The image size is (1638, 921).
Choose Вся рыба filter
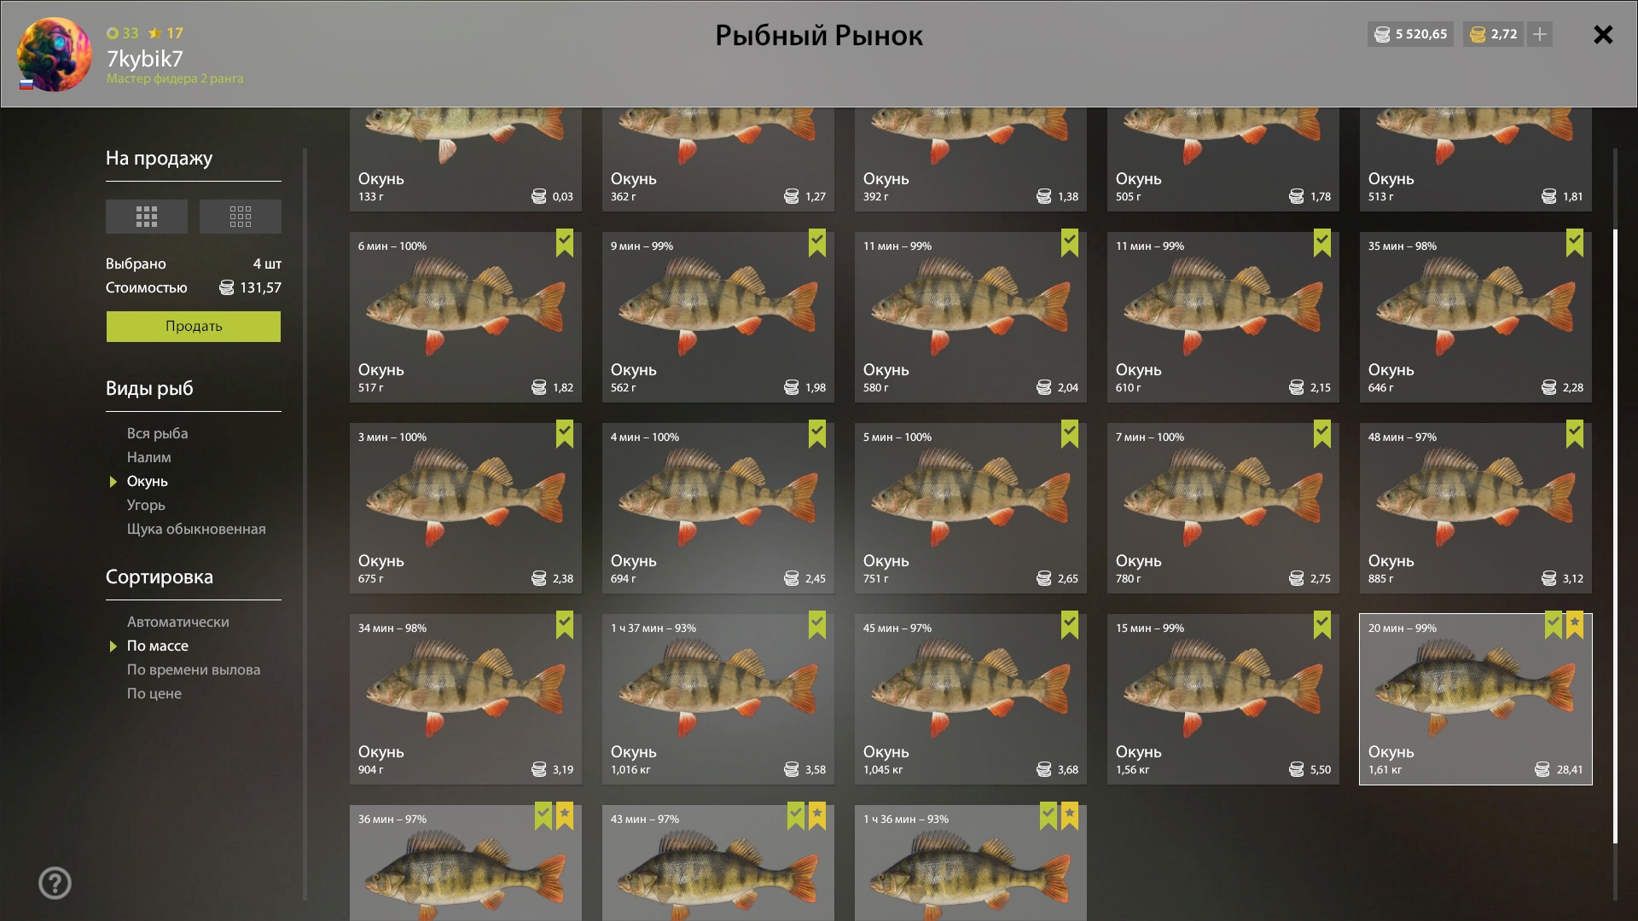point(157,433)
